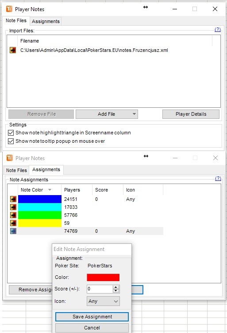Screen dimensions: 227x333
Task: Toggle show note highlight triangle checkbox
Action: tap(11, 133)
